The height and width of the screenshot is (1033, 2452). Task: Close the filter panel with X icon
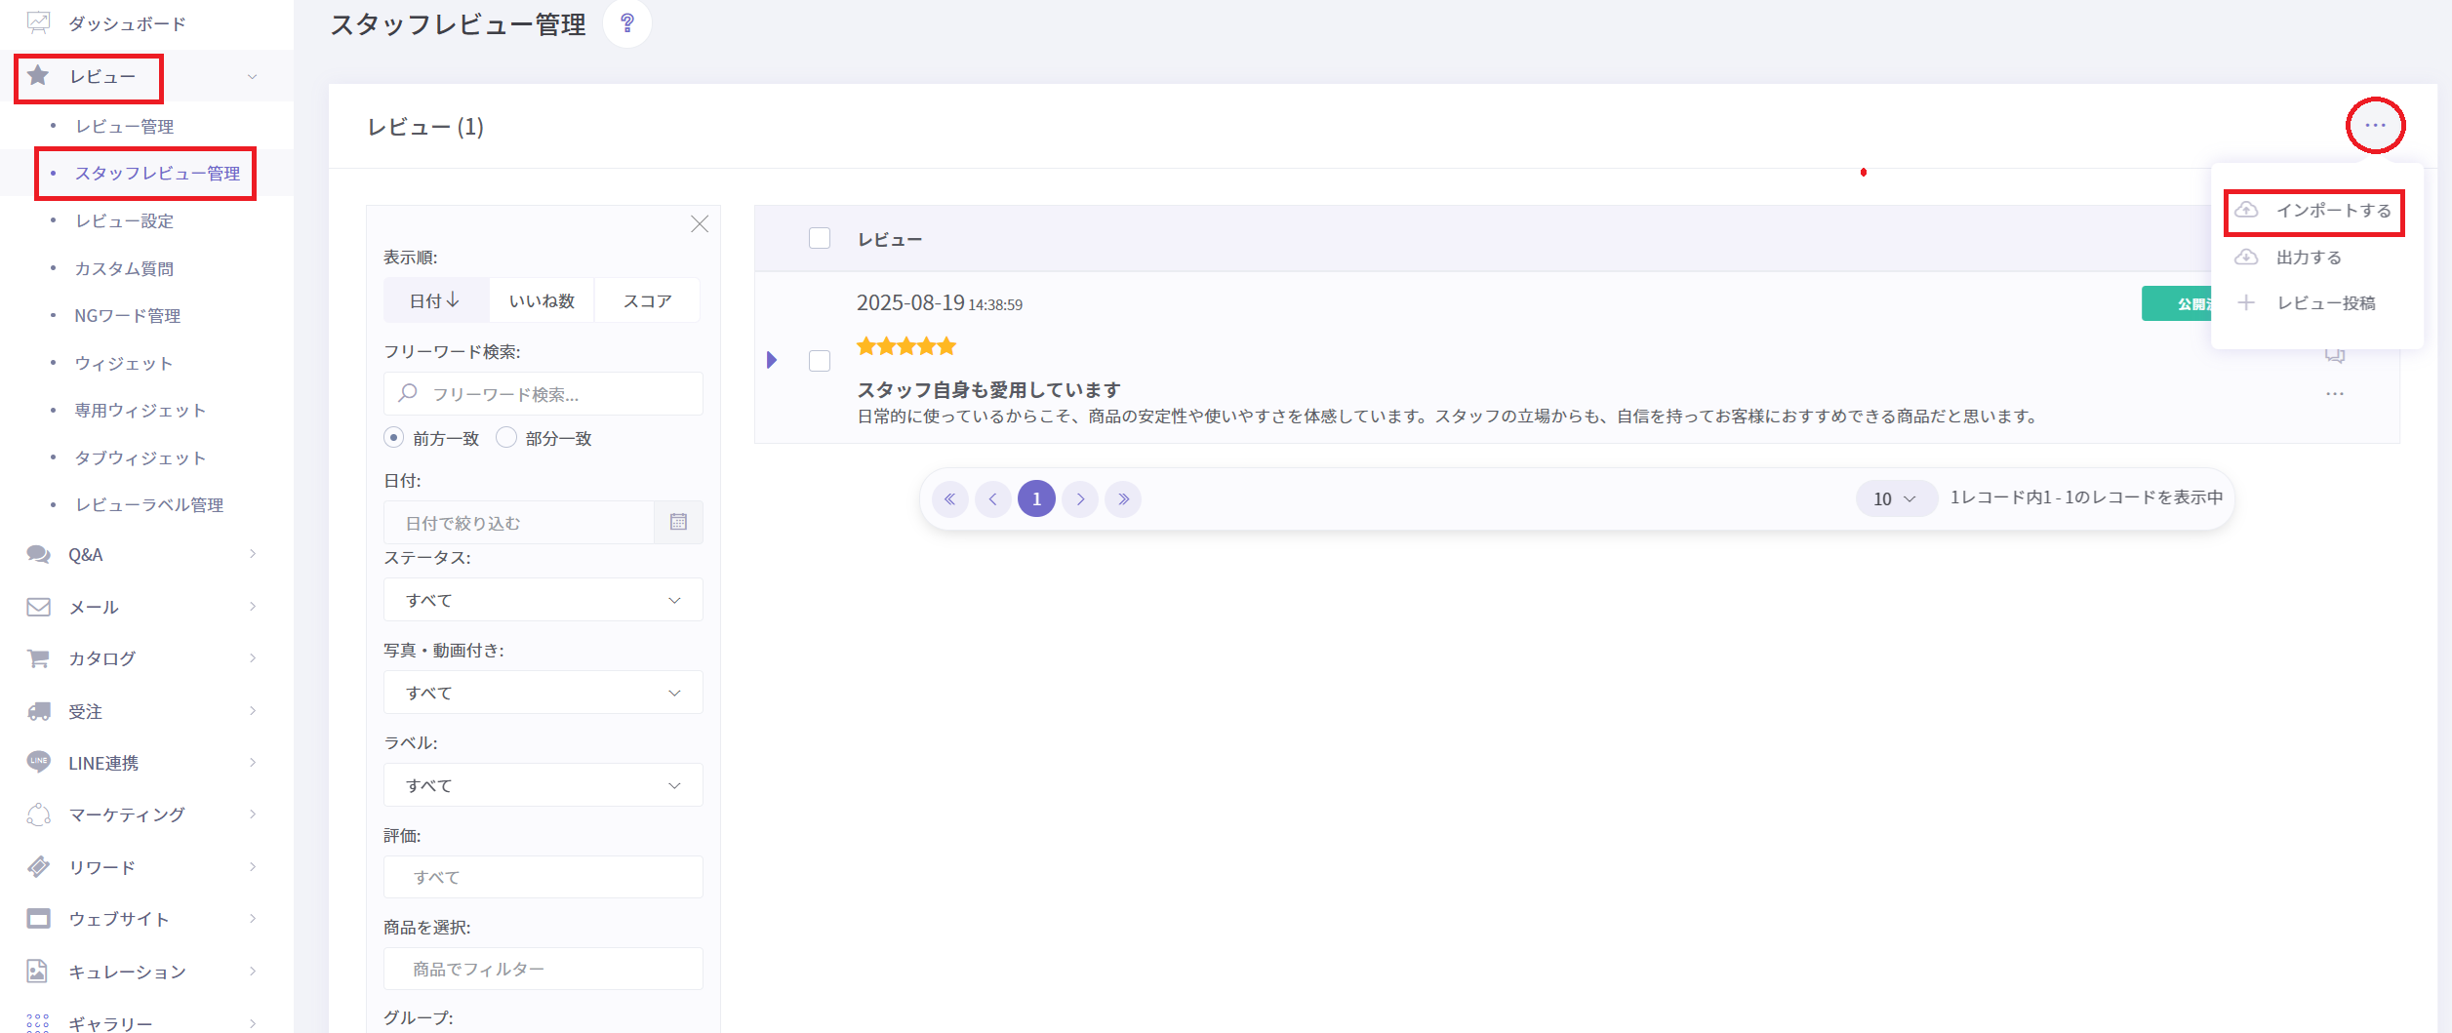click(700, 224)
